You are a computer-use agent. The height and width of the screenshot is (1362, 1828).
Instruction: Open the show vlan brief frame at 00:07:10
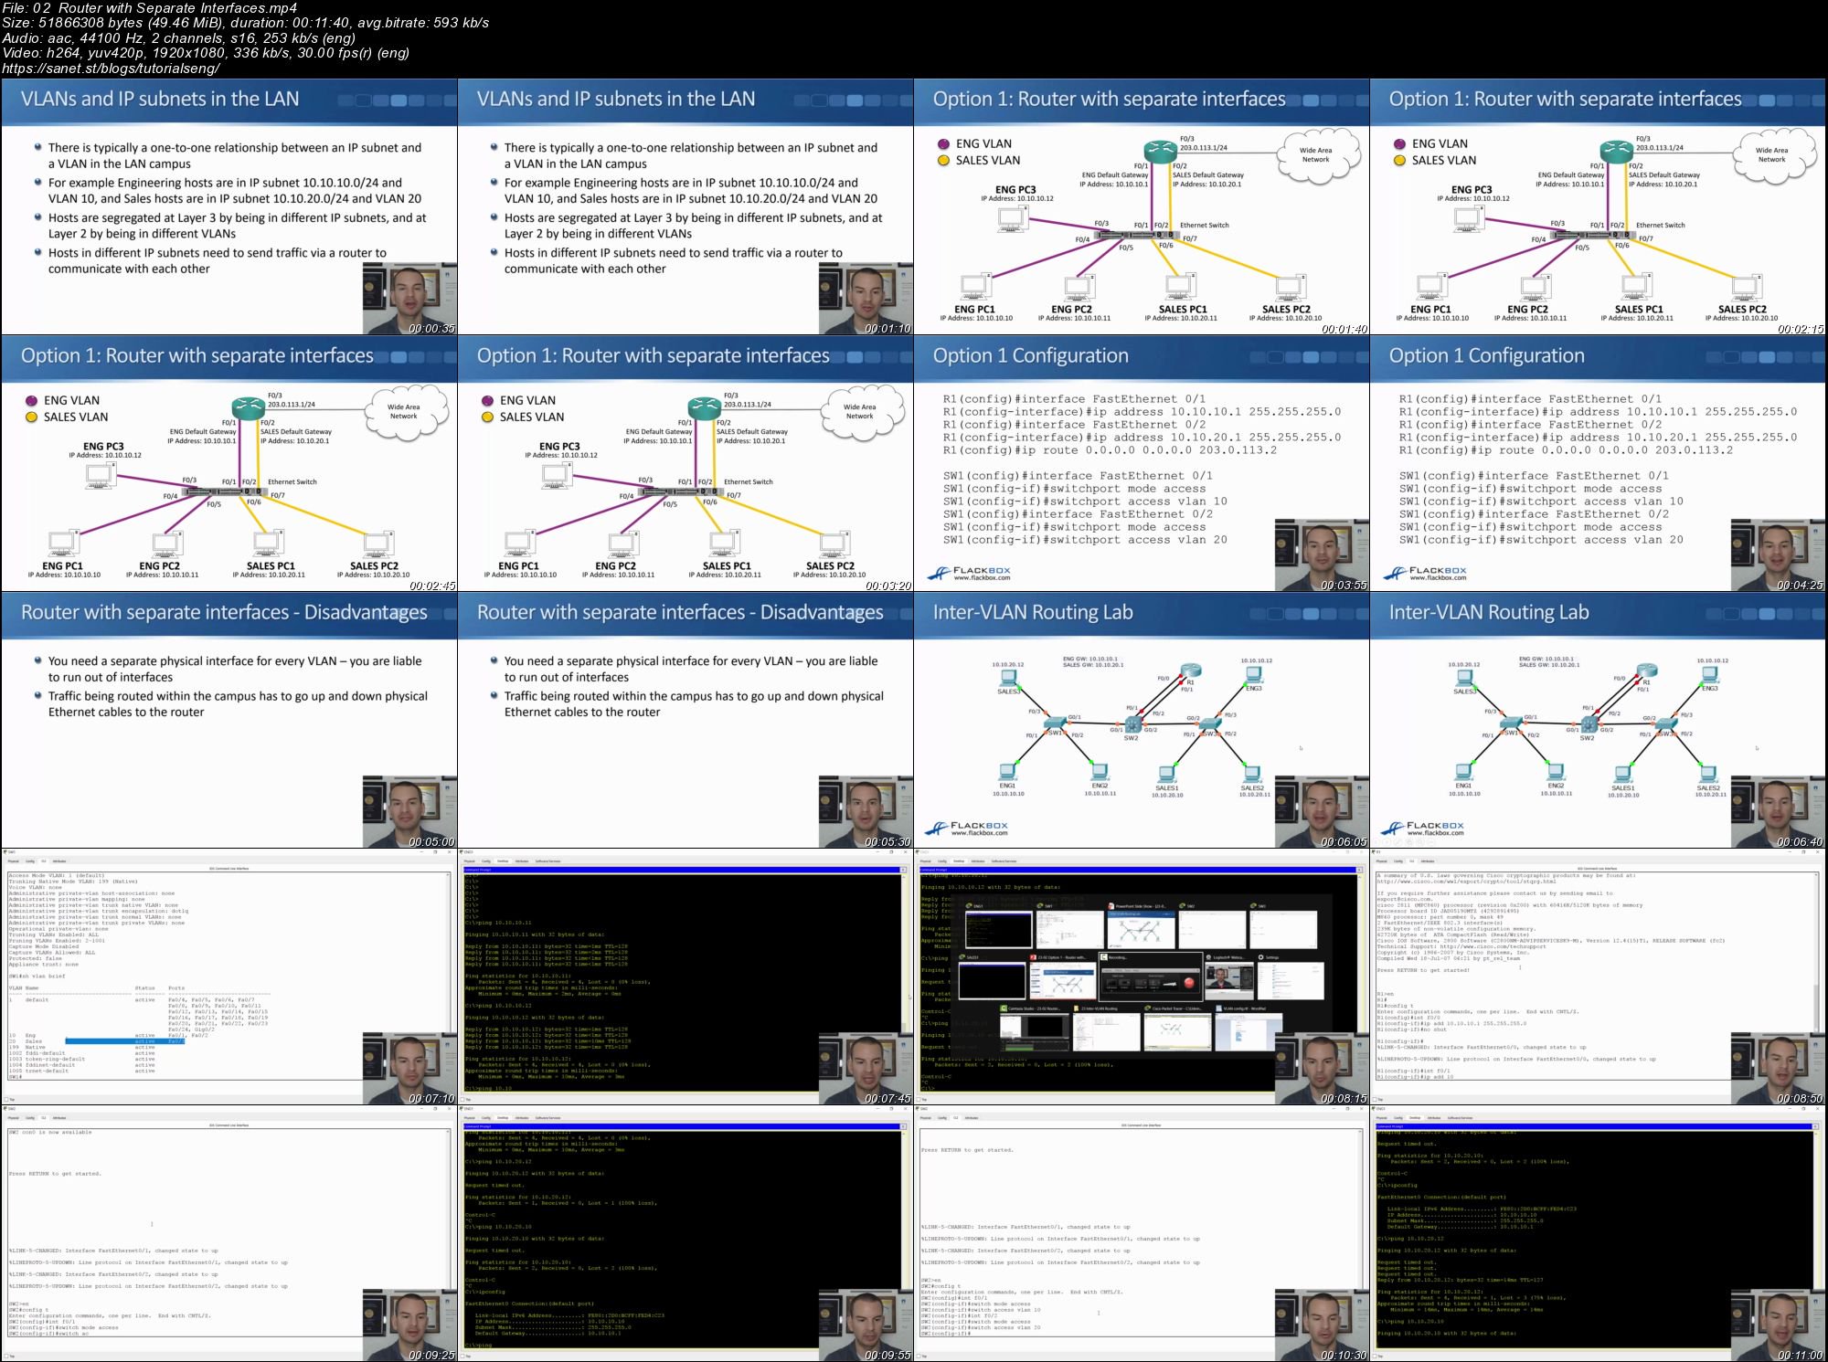[228, 977]
